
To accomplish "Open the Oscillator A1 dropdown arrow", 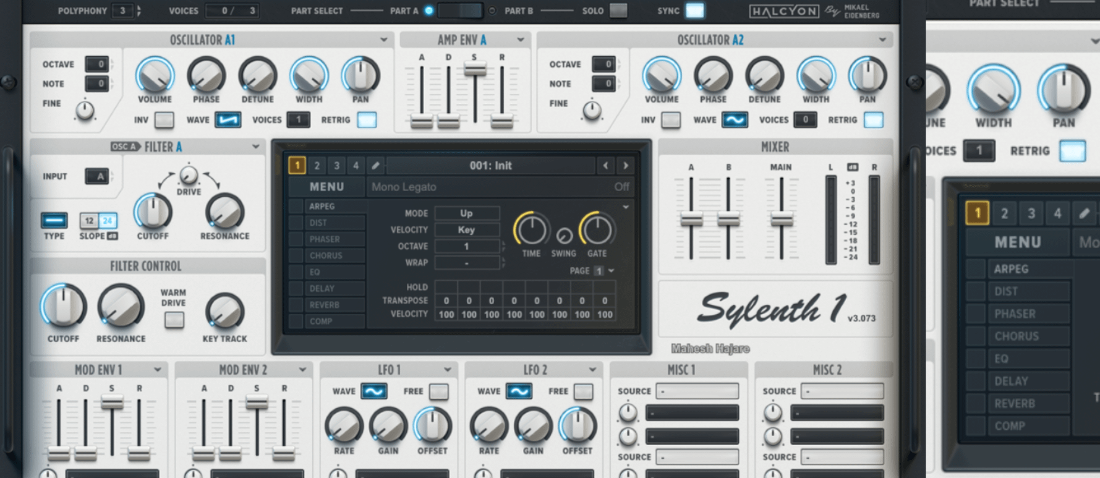I will click(x=384, y=40).
